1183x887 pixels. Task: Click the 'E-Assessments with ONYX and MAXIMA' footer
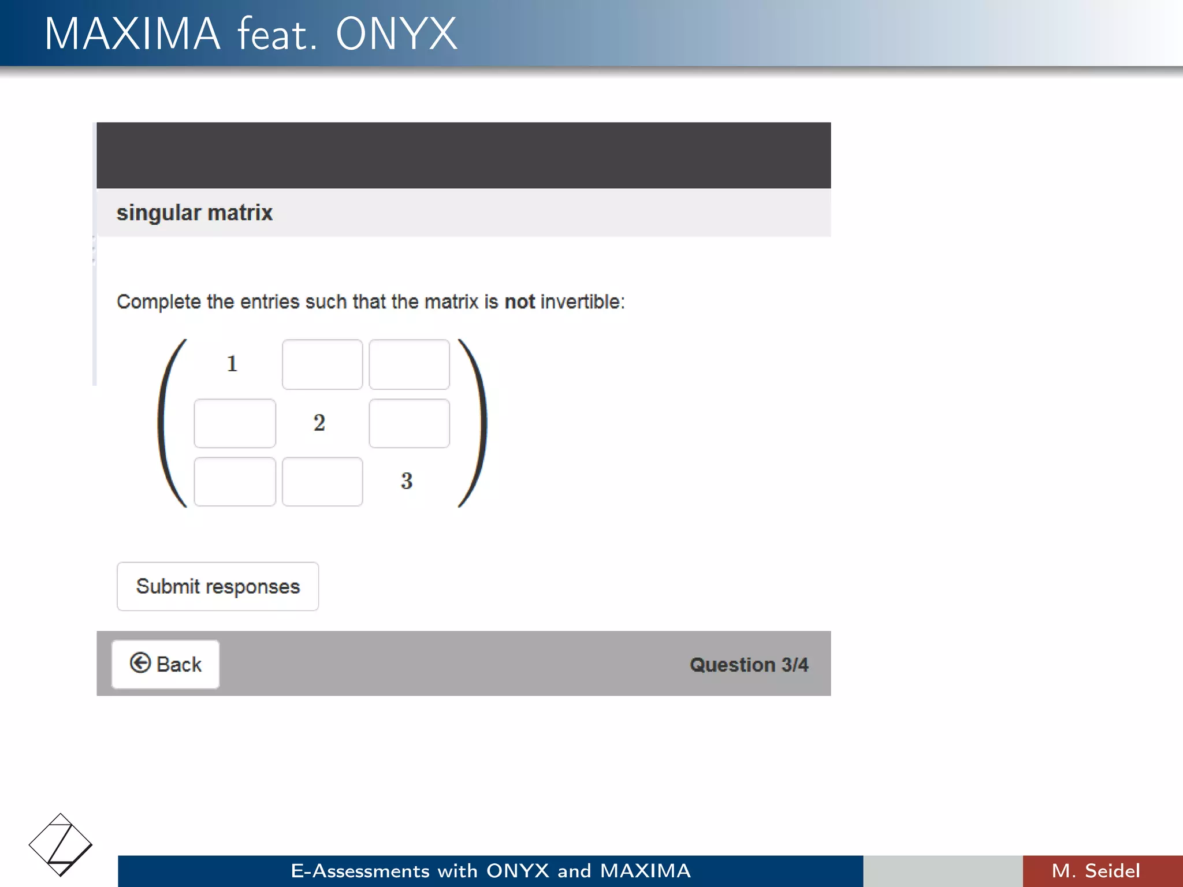pos(490,871)
